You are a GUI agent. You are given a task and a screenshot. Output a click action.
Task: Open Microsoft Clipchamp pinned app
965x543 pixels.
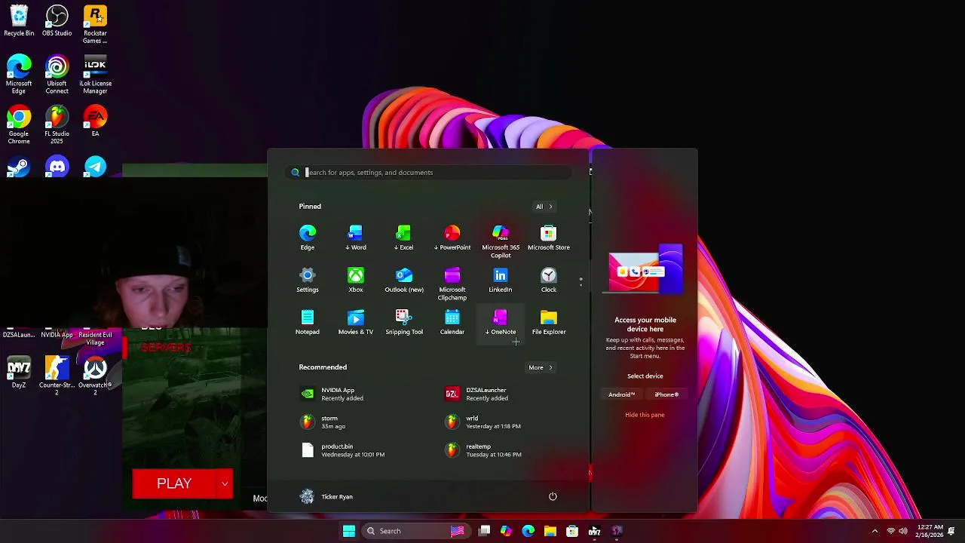[452, 284]
